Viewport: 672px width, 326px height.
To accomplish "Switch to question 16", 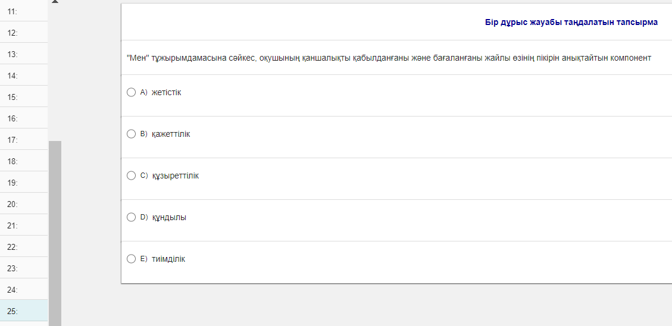I will 24,118.
